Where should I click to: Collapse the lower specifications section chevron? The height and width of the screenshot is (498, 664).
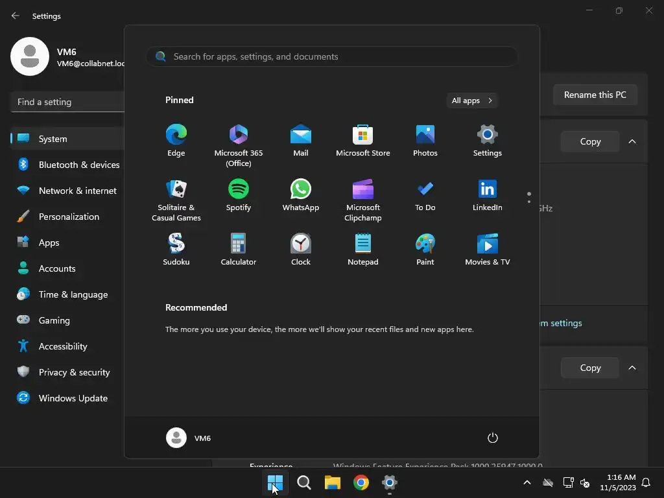tap(632, 368)
